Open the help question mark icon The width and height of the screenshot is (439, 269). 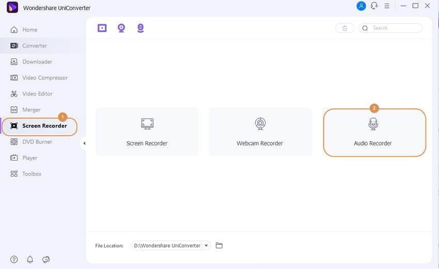14,260
